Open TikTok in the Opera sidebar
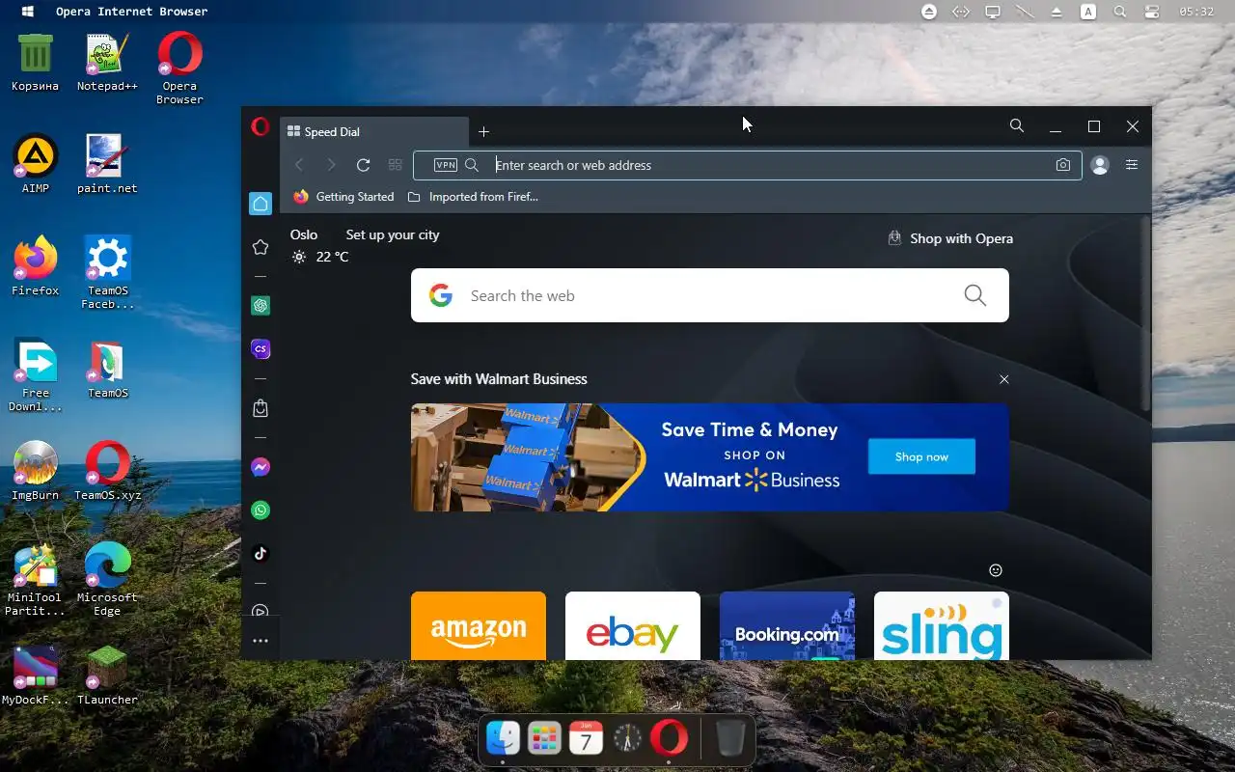Viewport: 1235px width, 772px height. pos(260,554)
